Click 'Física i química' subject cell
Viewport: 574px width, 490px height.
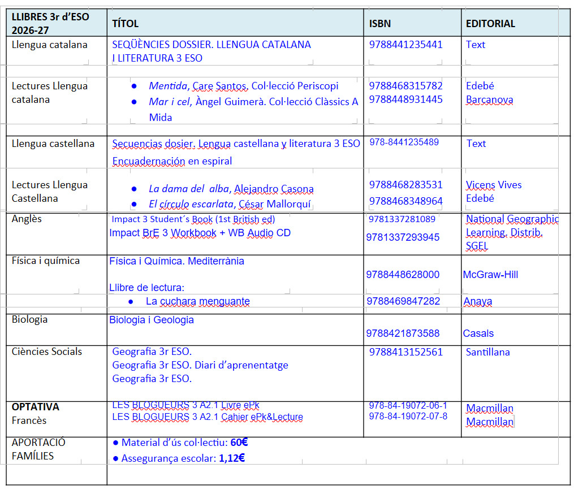tap(45, 261)
